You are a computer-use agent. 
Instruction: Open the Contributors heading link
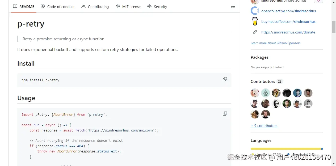(263, 81)
